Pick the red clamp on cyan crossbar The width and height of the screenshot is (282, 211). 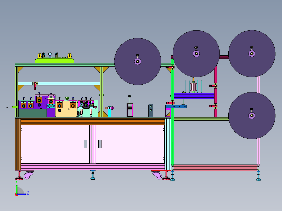(35, 85)
